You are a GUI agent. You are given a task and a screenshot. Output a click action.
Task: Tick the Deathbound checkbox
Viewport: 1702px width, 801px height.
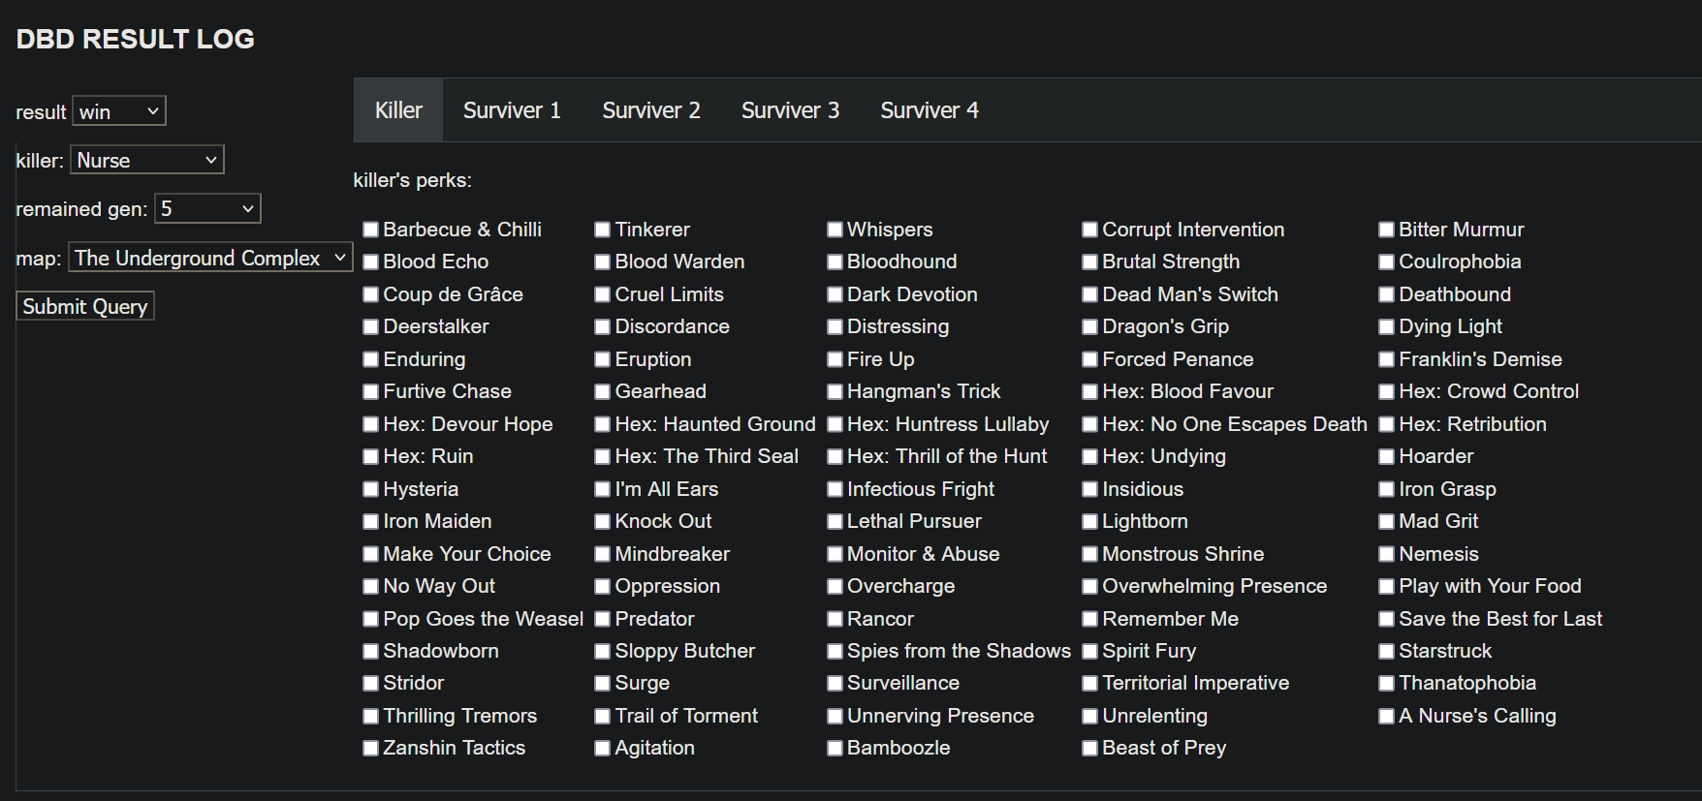coord(1386,294)
